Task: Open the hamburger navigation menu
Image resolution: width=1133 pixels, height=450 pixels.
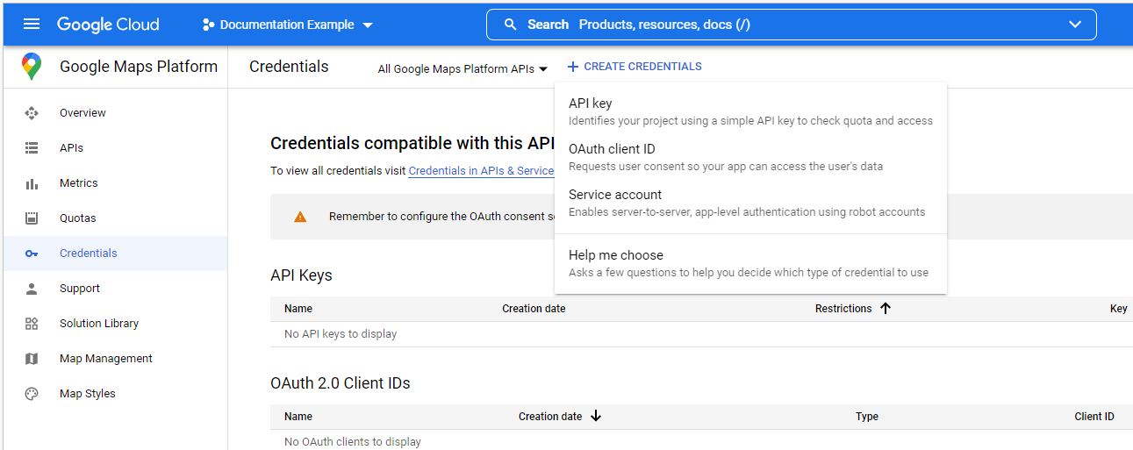Action: tap(32, 24)
